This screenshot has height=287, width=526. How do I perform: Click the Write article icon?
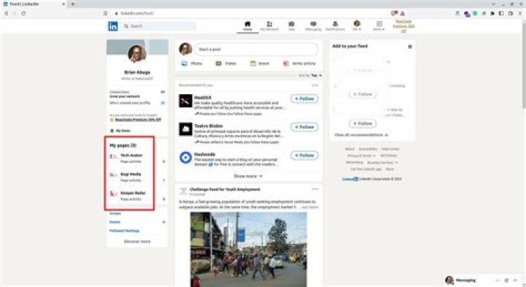click(286, 64)
